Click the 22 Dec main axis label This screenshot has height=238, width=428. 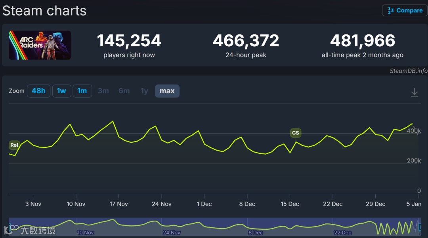[333, 204]
